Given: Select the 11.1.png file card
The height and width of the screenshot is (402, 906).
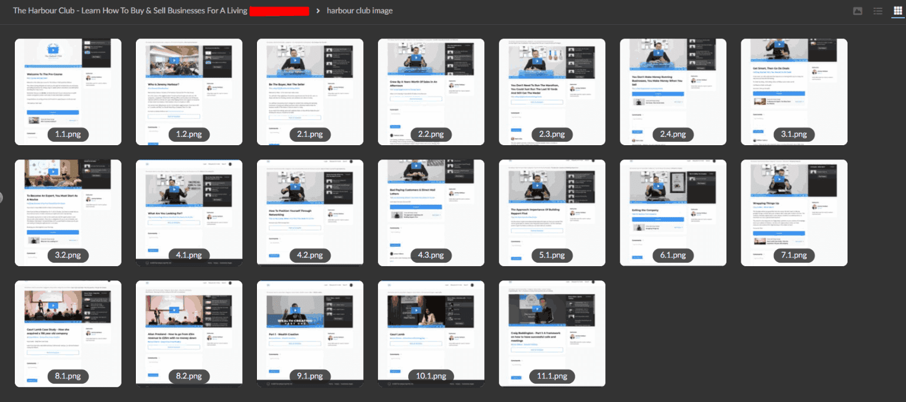Looking at the screenshot, I should [552, 334].
